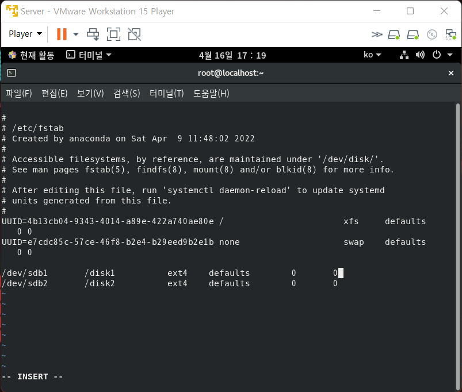Click the 'systemctl daemon-reload' text
This screenshot has height=392, width=462.
click(227, 190)
